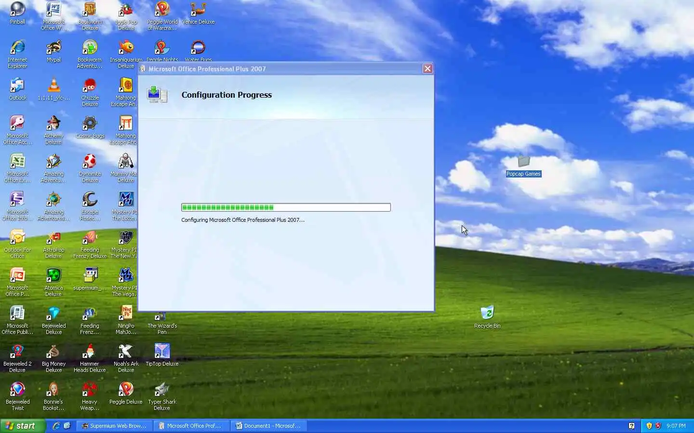Select the Microsoft Office Publisher icon
This screenshot has width=694, height=433.
17,320
